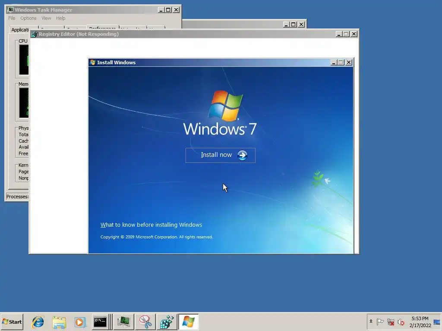
Task: Open the View menu in Task Manager
Action: (x=46, y=18)
